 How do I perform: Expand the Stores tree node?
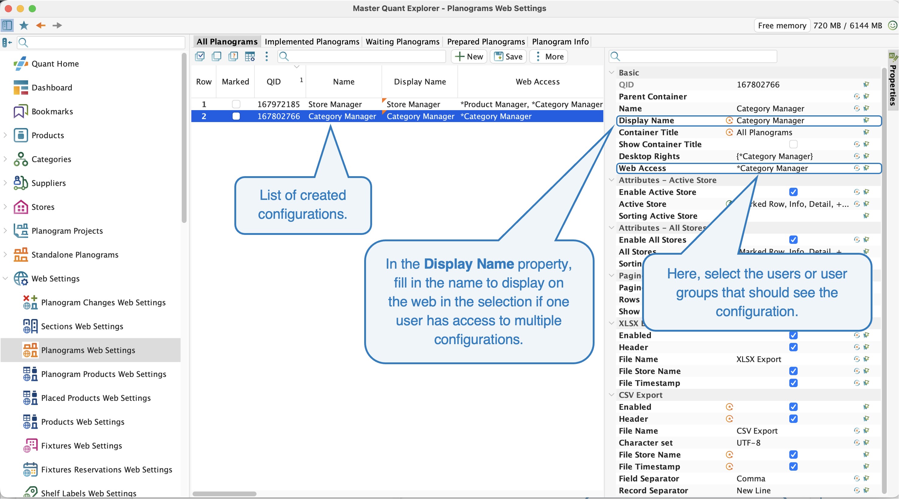(x=5, y=207)
